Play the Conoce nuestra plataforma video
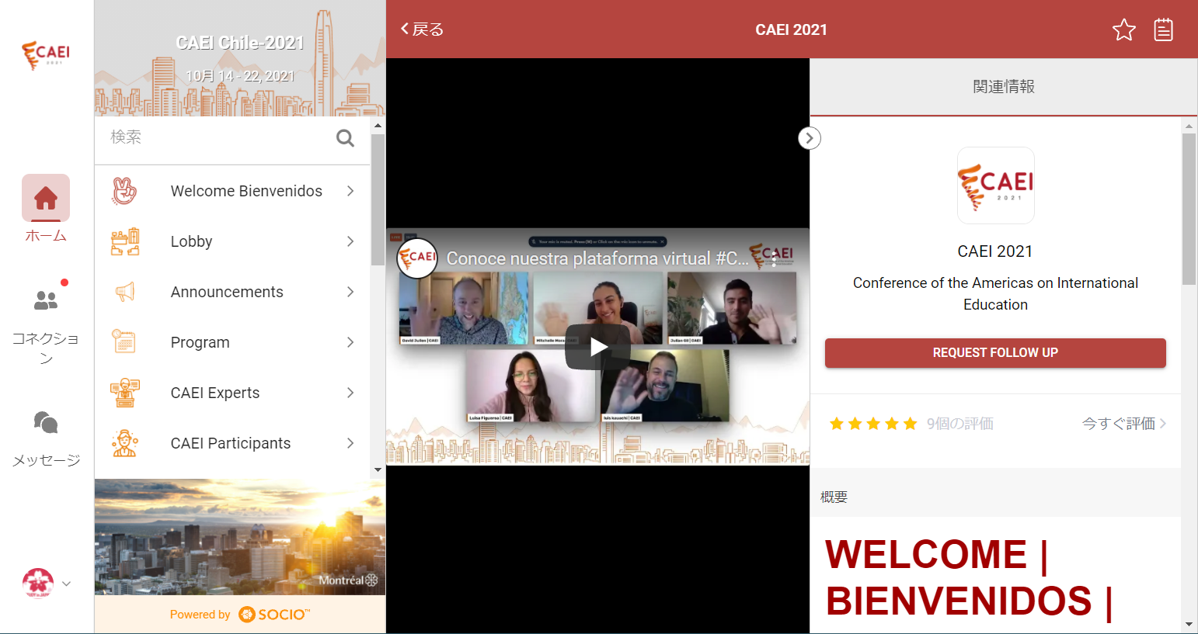The image size is (1198, 634). pyautogui.click(x=597, y=346)
